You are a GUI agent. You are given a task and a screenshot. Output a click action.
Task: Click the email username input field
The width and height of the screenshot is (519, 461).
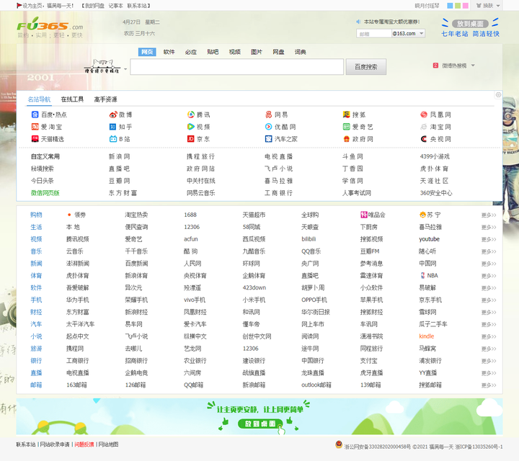tap(374, 33)
